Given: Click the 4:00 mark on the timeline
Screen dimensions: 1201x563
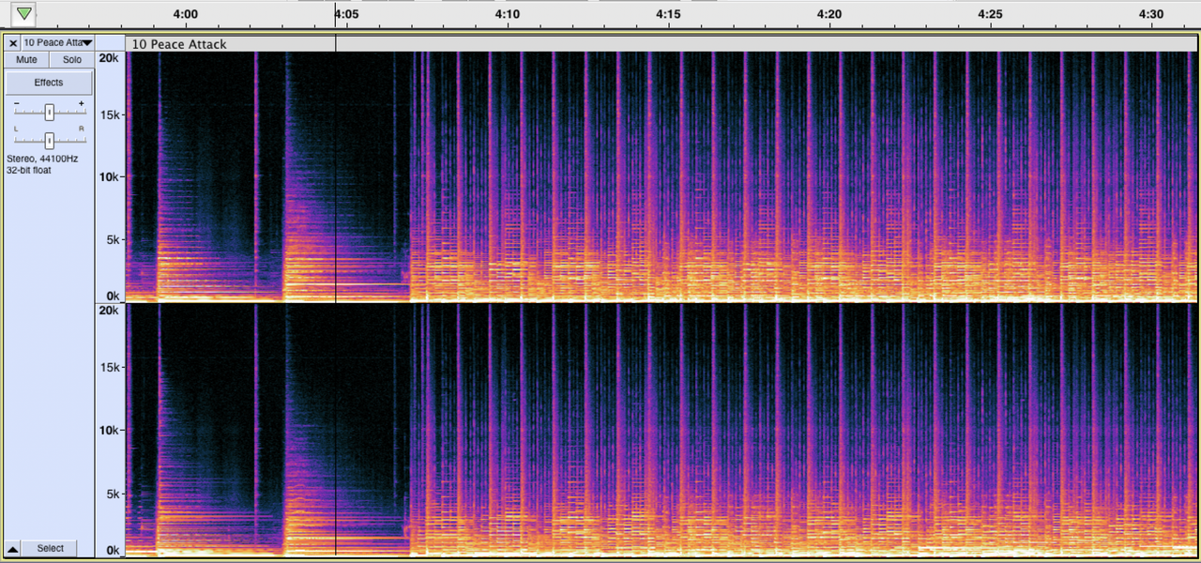Looking at the screenshot, I should (x=186, y=14).
